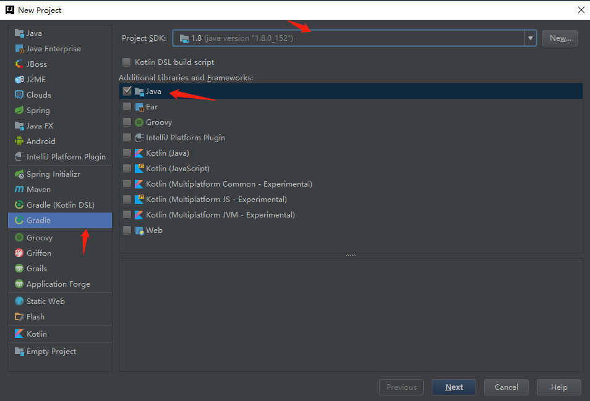Image resolution: width=590 pixels, height=401 pixels.
Task: Select the Kotlin (Java) row label
Action: [168, 153]
